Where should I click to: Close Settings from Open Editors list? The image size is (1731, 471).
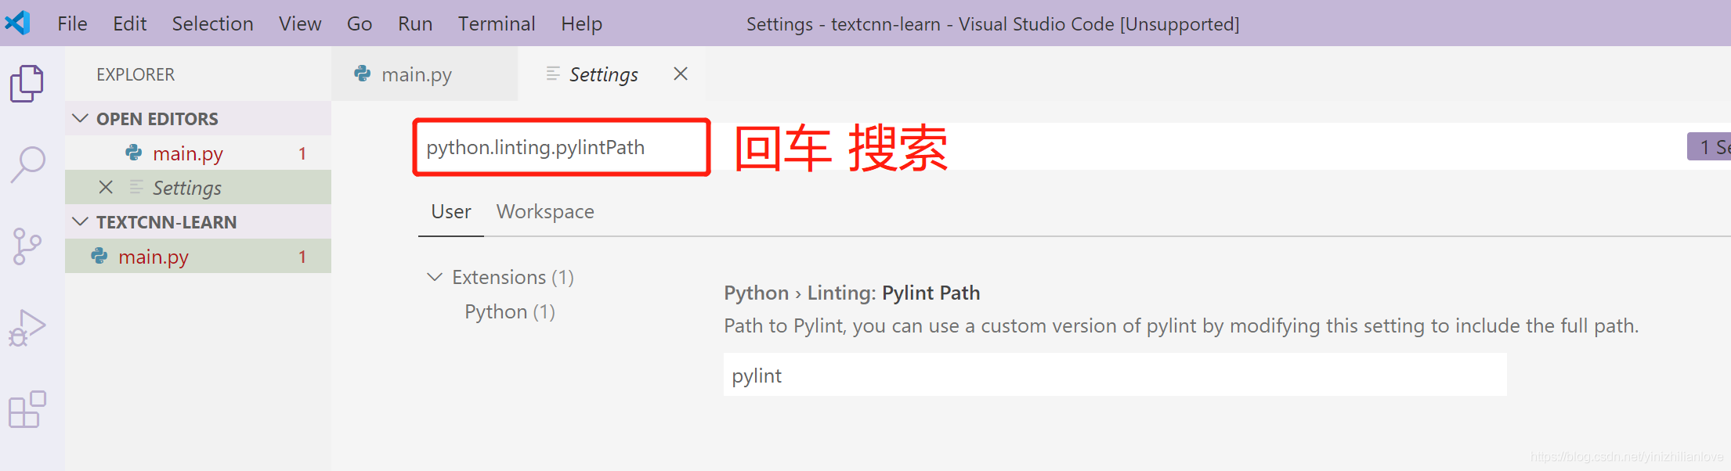pos(106,187)
